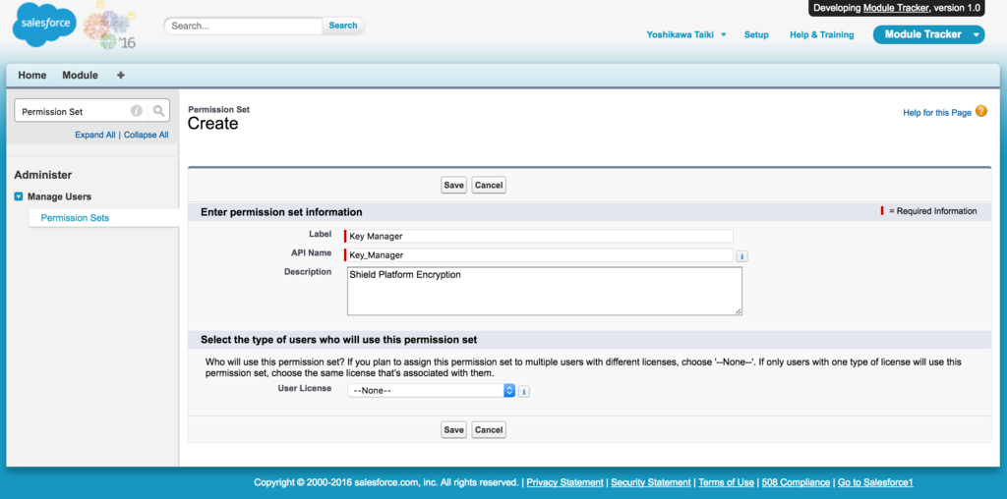This screenshot has height=499, width=1007.
Task: Click the Description textarea resize handle
Action: 738,310
